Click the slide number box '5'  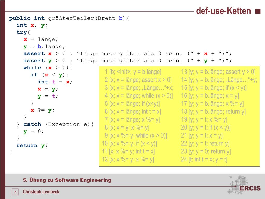15,192
